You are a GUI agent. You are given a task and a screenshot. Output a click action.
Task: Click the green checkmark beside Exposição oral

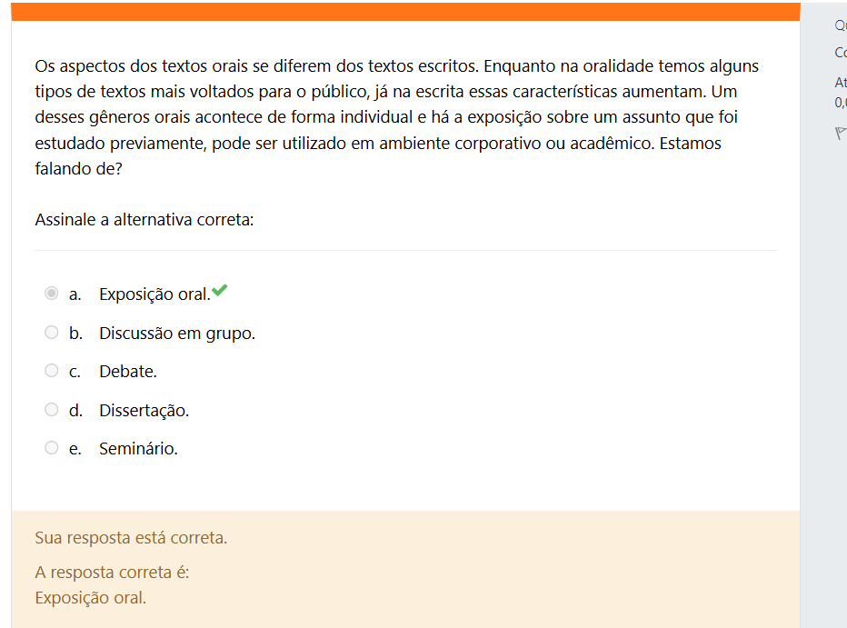pyautogui.click(x=219, y=292)
